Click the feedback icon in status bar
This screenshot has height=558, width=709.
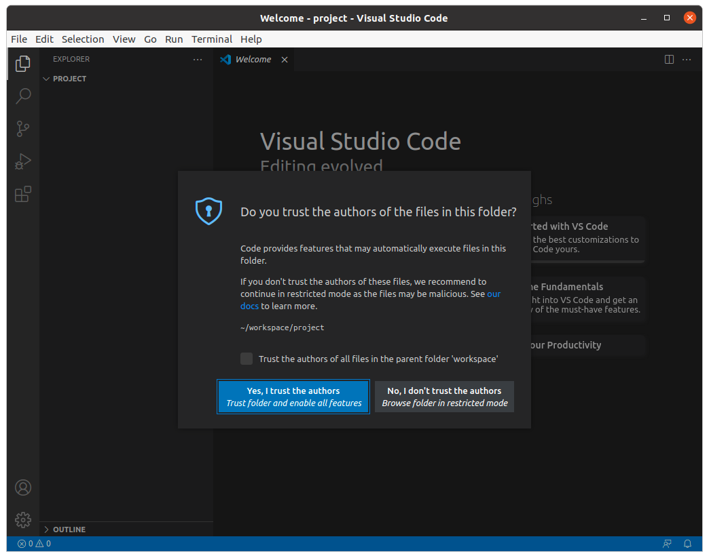pyautogui.click(x=667, y=544)
